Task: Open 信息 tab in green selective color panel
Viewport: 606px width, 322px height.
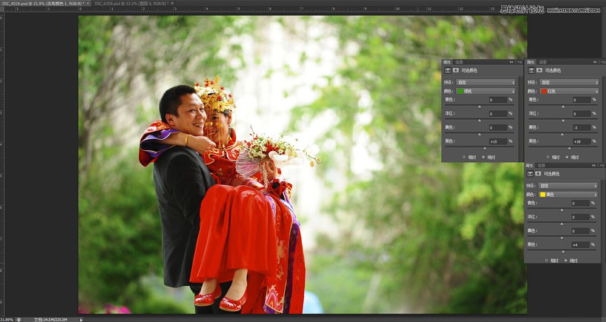Action: tap(459, 62)
